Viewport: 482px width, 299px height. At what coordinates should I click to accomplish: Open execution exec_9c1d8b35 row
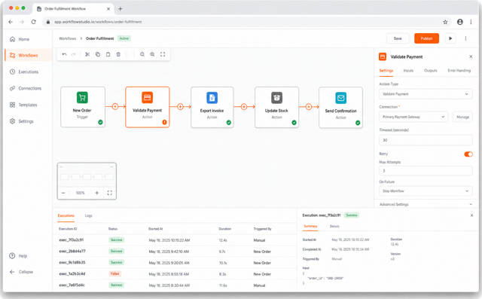click(x=175, y=263)
